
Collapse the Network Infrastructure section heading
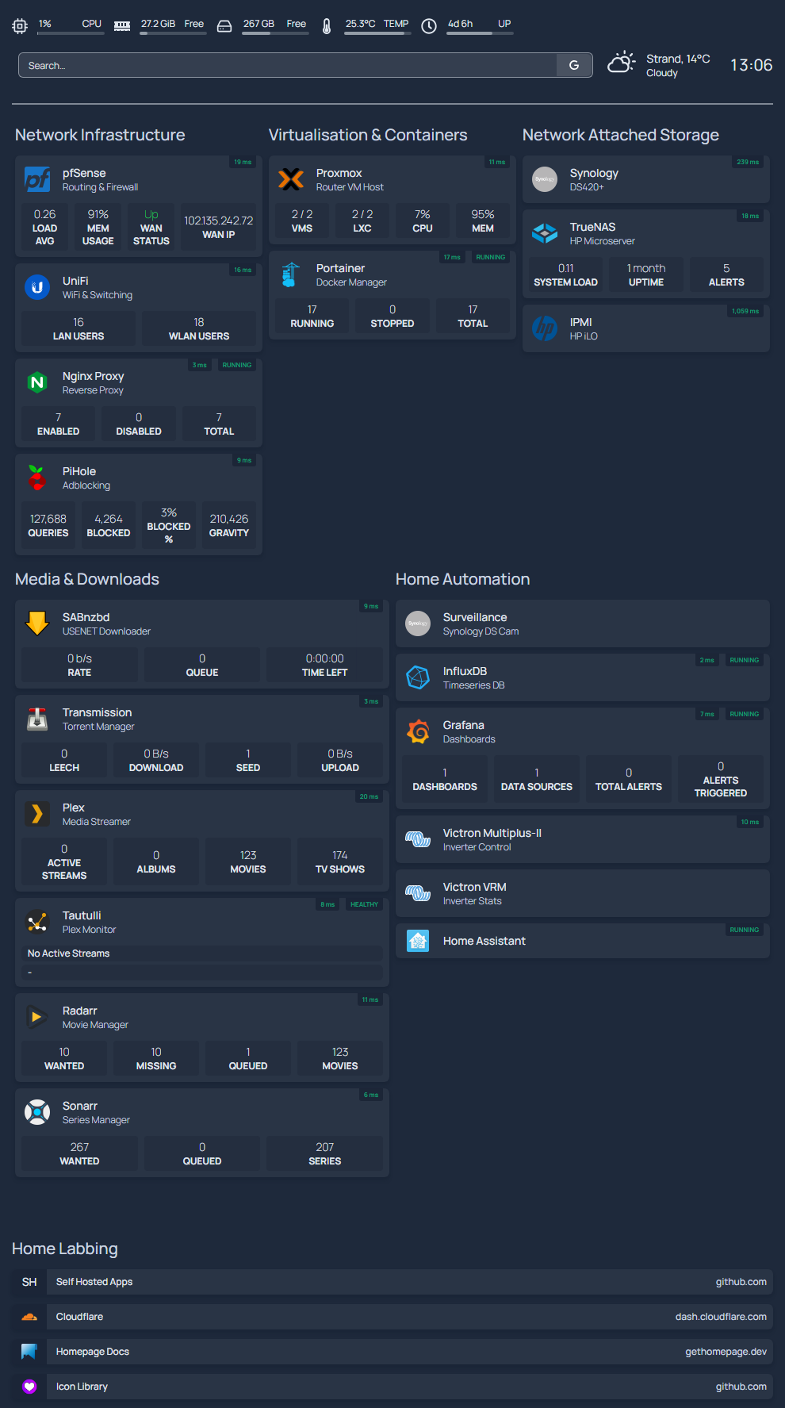coord(100,136)
